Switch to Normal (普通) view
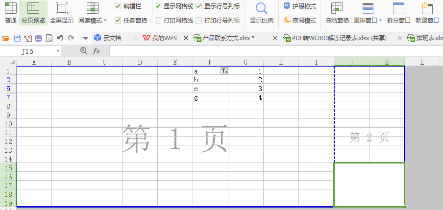The height and width of the screenshot is (210, 443). 11,13
